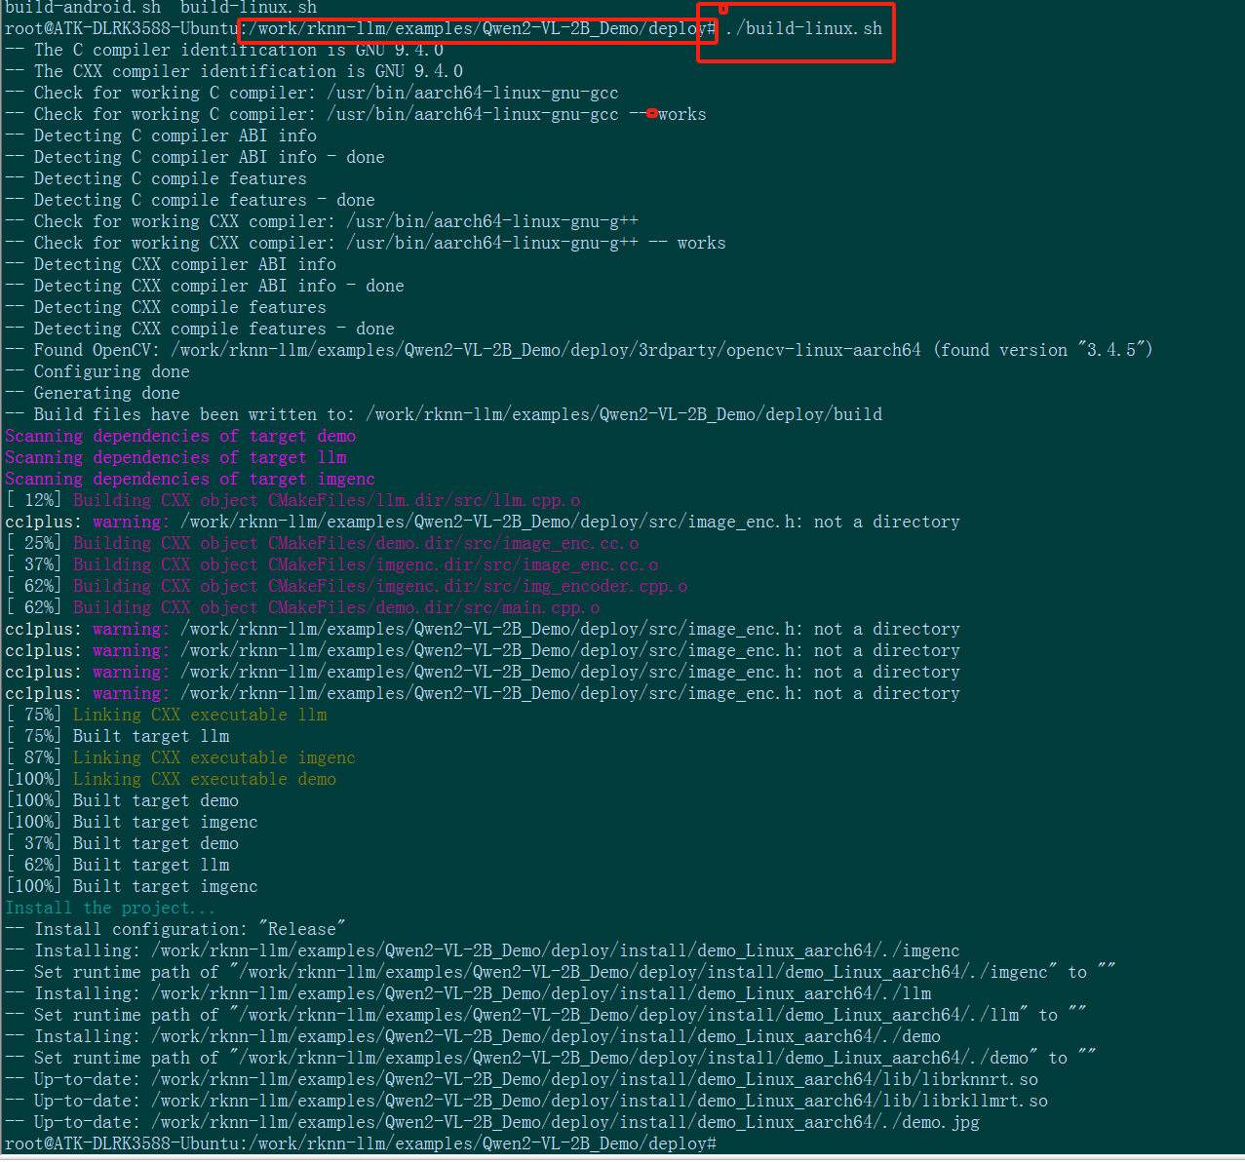Screen dimensions: 1245x1162
Task: Select the build-linux.sh filename at top
Action: (x=247, y=8)
